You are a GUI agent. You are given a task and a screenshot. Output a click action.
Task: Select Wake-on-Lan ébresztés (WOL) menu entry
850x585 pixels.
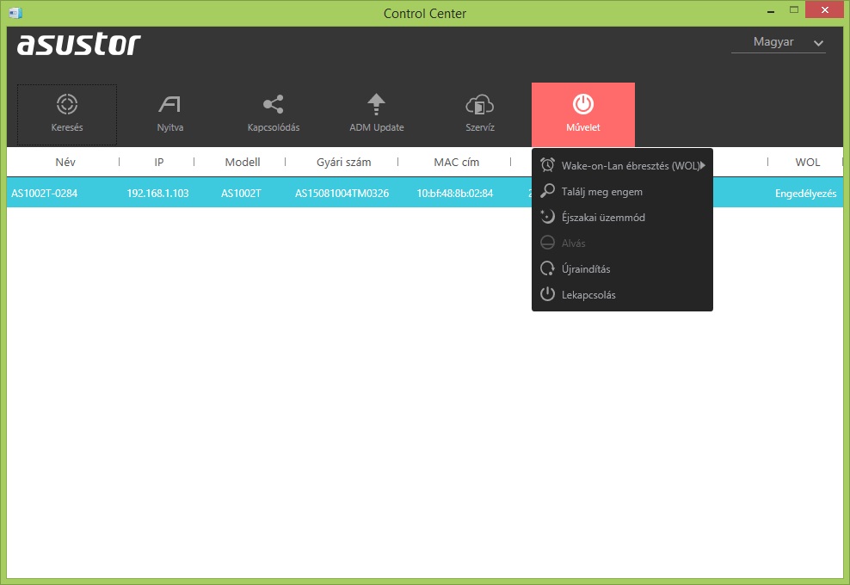point(622,165)
